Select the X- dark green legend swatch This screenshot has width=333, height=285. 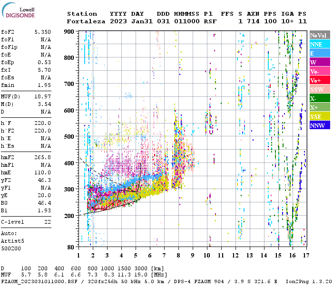(x=320, y=98)
